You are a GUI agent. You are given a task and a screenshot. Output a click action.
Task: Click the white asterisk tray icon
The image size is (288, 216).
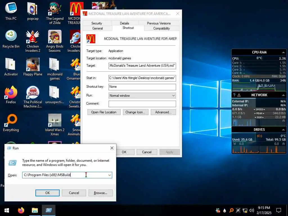(x=238, y=210)
